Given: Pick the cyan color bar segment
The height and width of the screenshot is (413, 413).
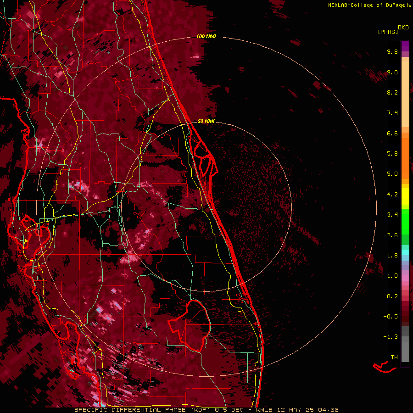Looking at the screenshot, I should [x=405, y=252].
